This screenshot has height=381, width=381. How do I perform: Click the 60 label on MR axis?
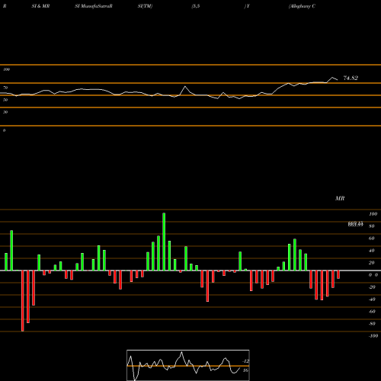372,239
